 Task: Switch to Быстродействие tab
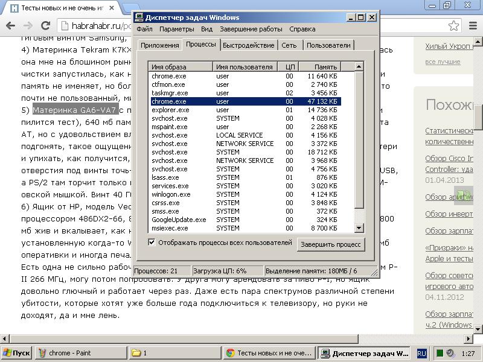click(x=248, y=45)
